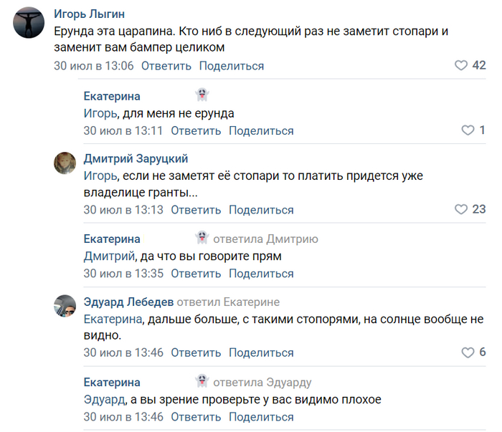This screenshot has width=502, height=432.
Task: Click Дмитрий Заруцкий author name
Action: [x=136, y=158]
